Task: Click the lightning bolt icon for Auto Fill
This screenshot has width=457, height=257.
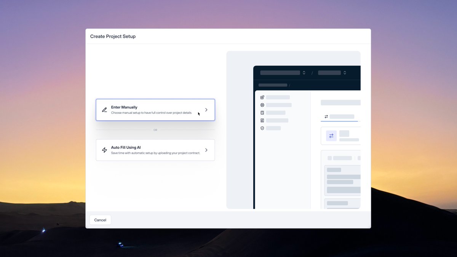Action: click(104, 150)
